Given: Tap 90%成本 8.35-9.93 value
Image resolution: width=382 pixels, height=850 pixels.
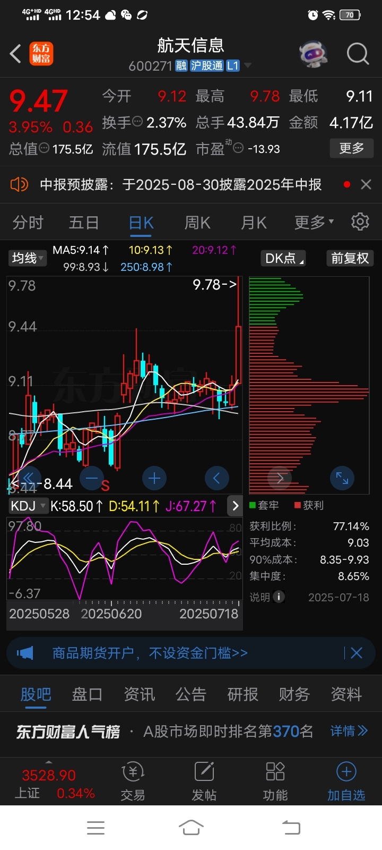Looking at the screenshot, I should click(x=344, y=559).
